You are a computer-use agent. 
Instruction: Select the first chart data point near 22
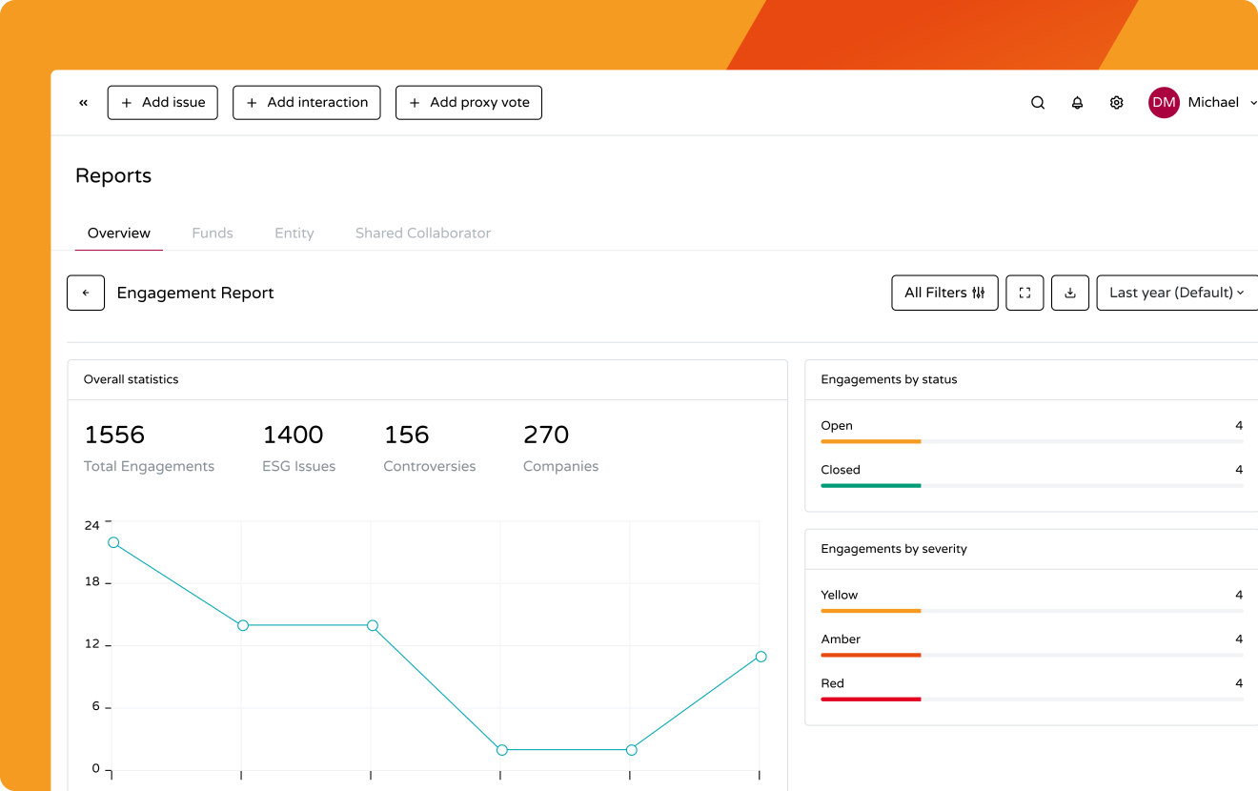click(x=113, y=542)
